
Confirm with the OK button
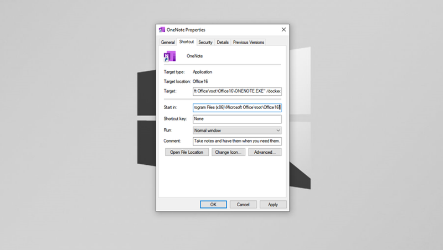click(x=213, y=204)
